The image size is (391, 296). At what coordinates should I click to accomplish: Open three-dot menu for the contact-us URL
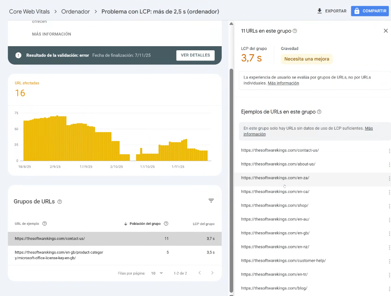(389, 151)
